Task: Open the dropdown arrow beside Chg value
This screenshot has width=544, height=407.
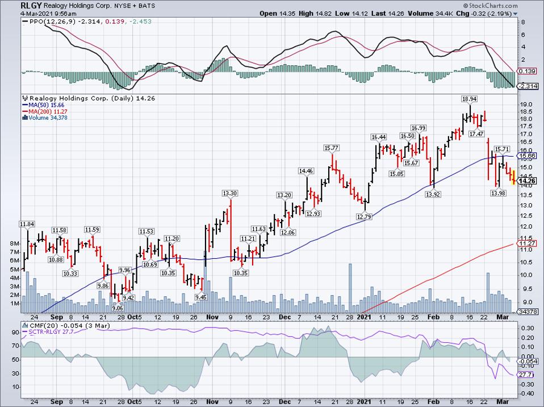Action: [x=515, y=14]
